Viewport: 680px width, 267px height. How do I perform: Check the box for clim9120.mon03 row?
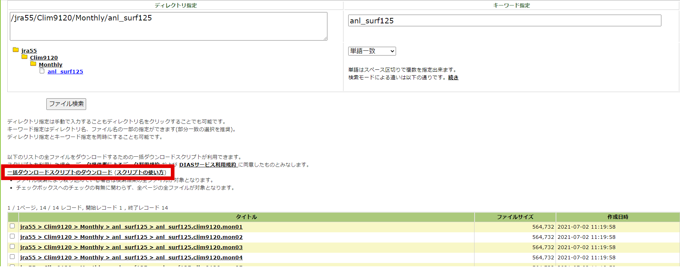12,247
